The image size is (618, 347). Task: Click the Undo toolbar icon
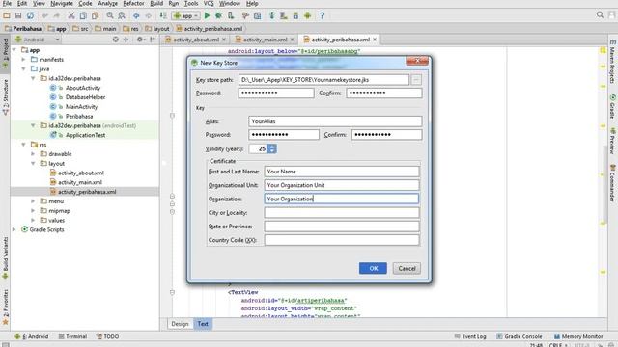coord(45,15)
